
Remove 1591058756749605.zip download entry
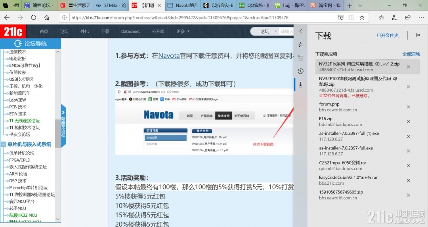point(408,195)
